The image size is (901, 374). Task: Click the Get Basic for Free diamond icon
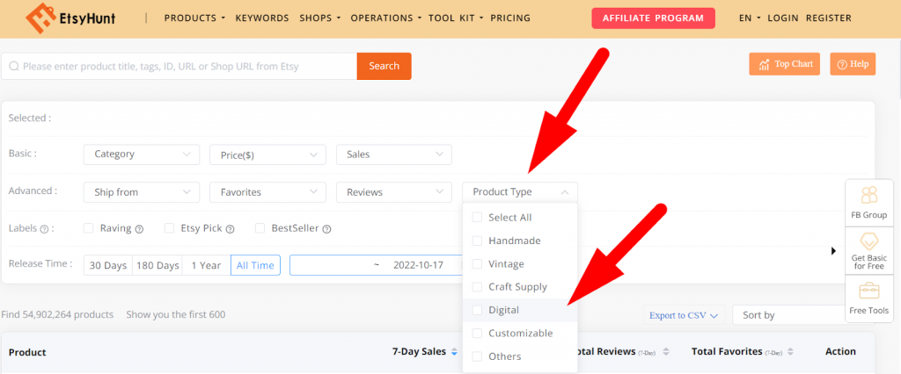(869, 241)
